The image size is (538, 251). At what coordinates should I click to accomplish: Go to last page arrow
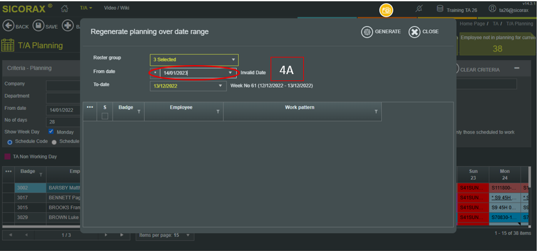122,235
